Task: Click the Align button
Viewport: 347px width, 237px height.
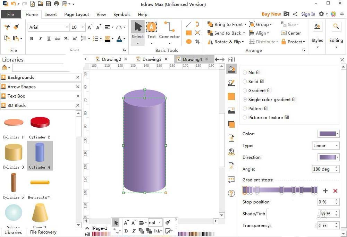Action: (259, 33)
